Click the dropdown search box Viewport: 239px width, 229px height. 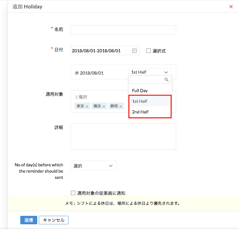pos(147,80)
